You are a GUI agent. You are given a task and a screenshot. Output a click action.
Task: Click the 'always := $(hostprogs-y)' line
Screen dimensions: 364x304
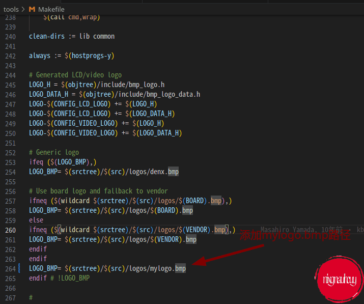[x=72, y=56]
